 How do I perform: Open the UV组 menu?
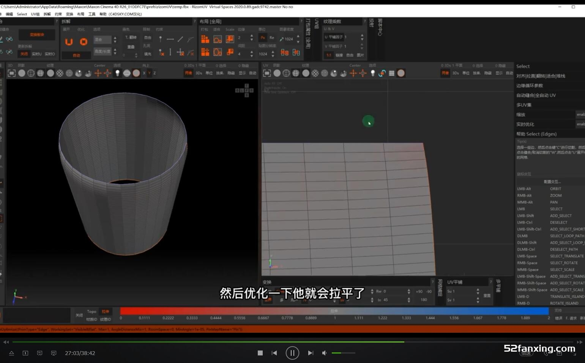click(x=35, y=14)
